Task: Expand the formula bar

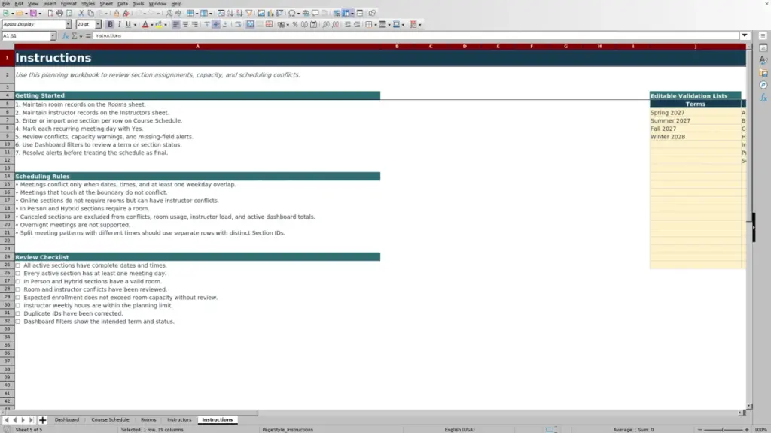Action: 745,36
